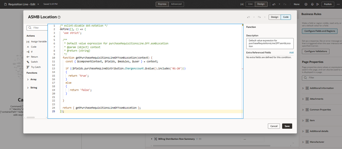This screenshot has height=149, width=342.
Task: Click the 'use strict' code line
Action: coord(72,33)
